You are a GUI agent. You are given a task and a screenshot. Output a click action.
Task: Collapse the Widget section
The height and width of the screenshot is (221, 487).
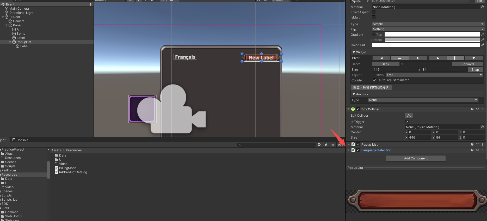tap(354, 52)
